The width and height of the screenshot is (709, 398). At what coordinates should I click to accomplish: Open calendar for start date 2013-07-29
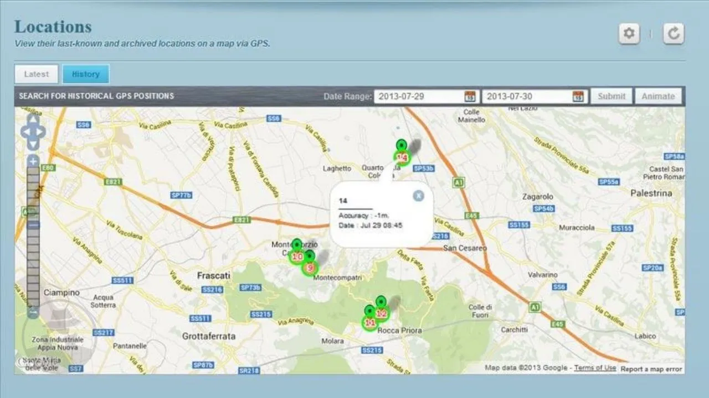pyautogui.click(x=470, y=96)
